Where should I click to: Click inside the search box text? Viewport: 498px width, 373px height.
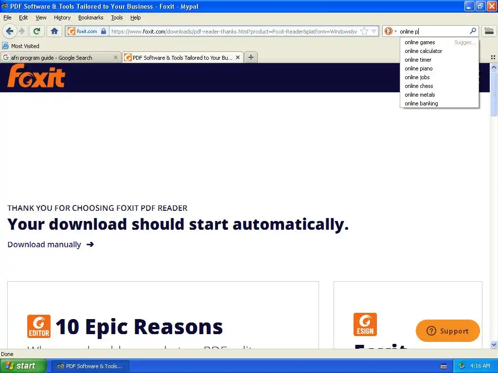(433, 31)
